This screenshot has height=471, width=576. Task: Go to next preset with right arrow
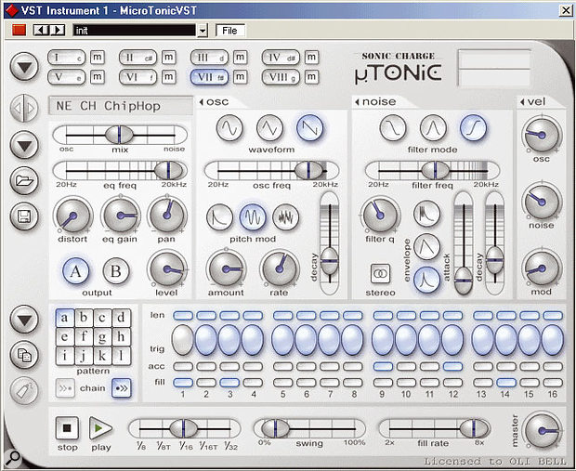(58, 30)
